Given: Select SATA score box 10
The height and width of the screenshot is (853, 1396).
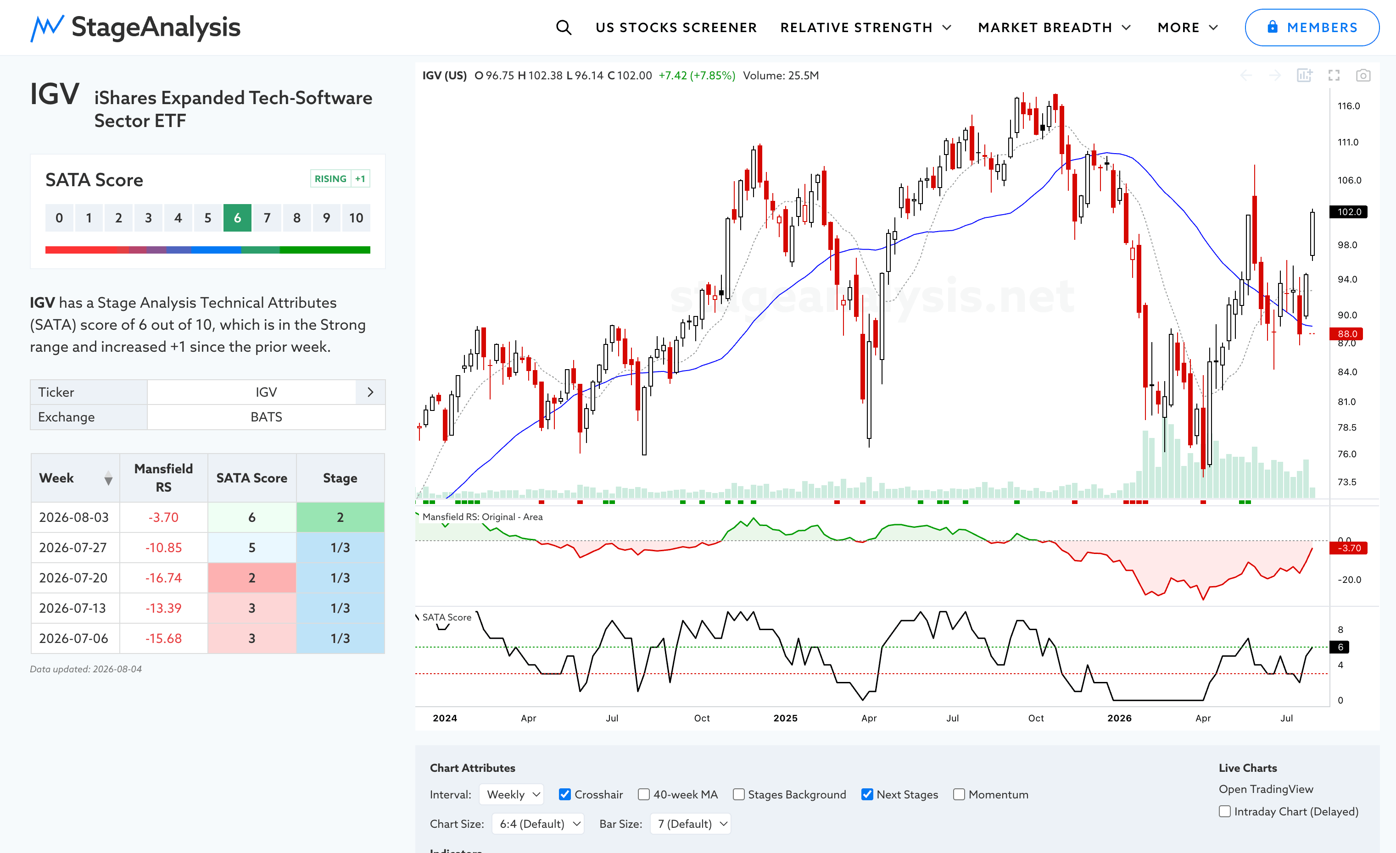Looking at the screenshot, I should click(x=356, y=218).
